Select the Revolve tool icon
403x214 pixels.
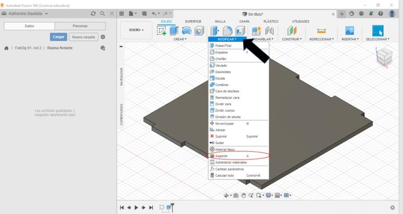coord(187,31)
